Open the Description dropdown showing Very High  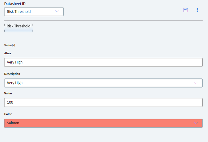[x=103, y=83]
